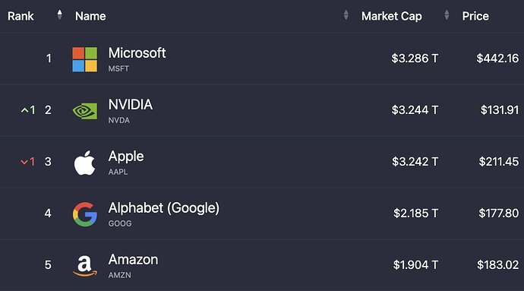Click the NVIDIA green eye logo

pos(85,111)
